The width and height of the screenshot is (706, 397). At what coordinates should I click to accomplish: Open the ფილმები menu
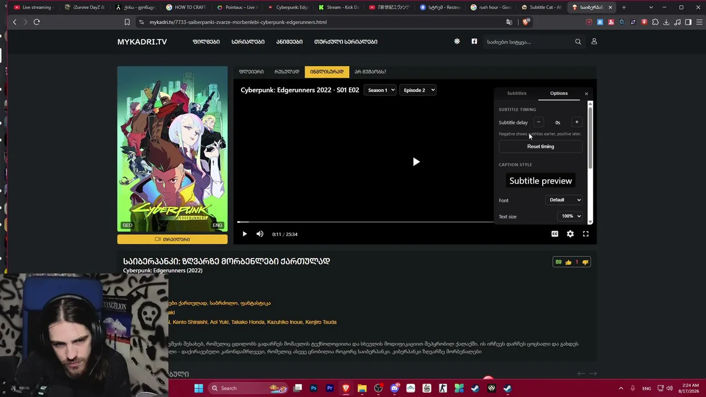pos(206,42)
